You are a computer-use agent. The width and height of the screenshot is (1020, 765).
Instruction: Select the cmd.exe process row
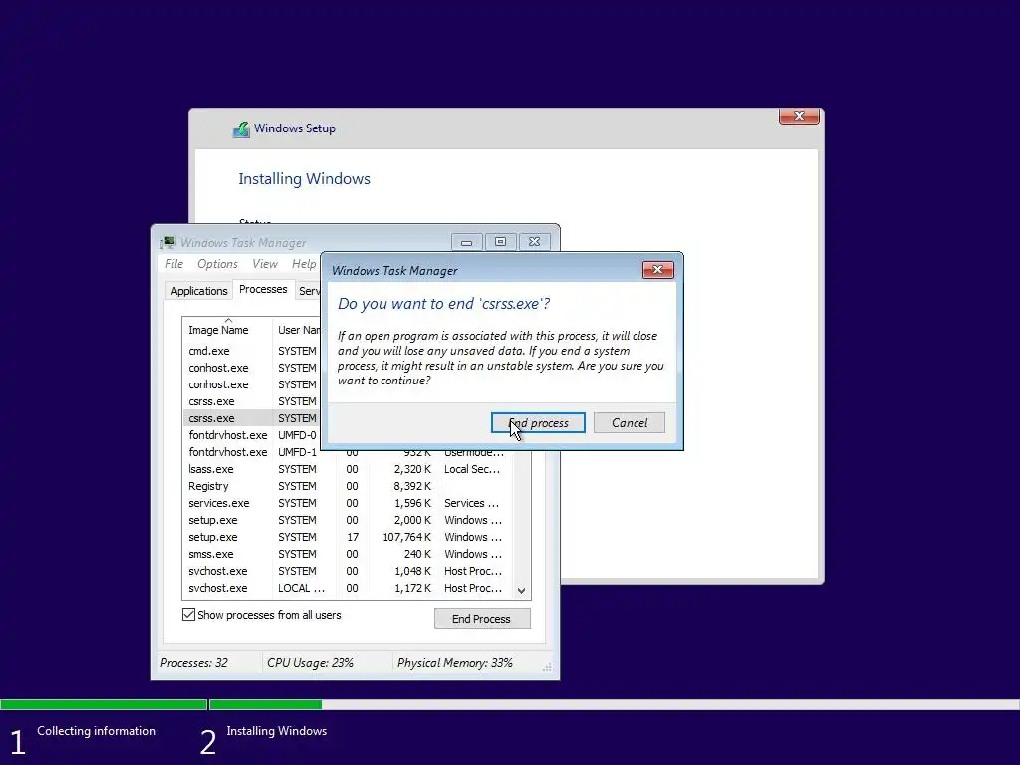pyautogui.click(x=252, y=351)
